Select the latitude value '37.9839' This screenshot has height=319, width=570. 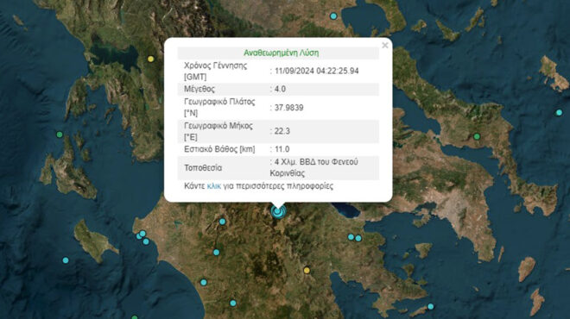click(x=289, y=108)
